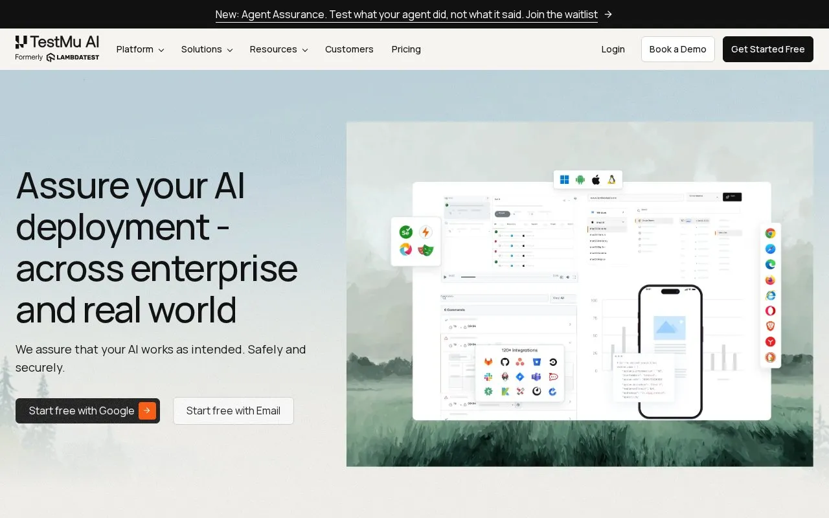Click the video progress bar in dashboard preview
This screenshot has height=518, width=829.
pyautogui.click(x=505, y=277)
